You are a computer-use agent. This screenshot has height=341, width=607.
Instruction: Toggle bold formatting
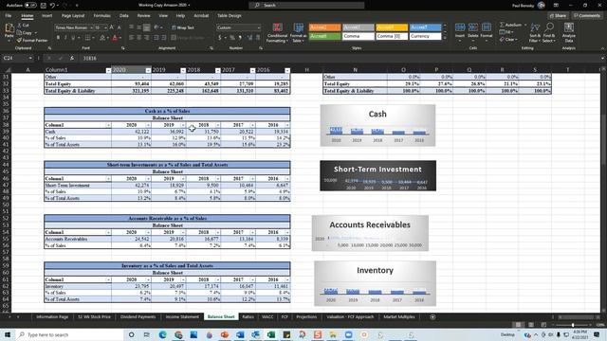58,38
